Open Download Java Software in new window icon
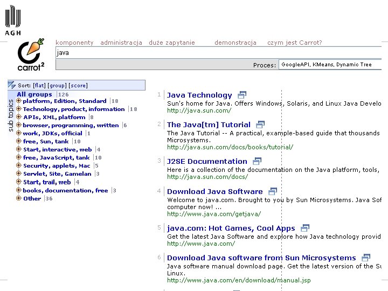Viewport: 388px width, 291px height. [273, 191]
